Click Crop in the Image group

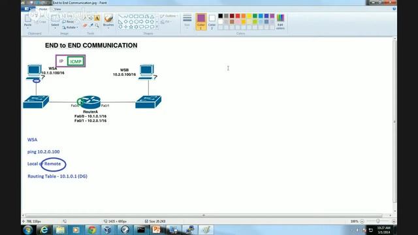coord(67,16)
